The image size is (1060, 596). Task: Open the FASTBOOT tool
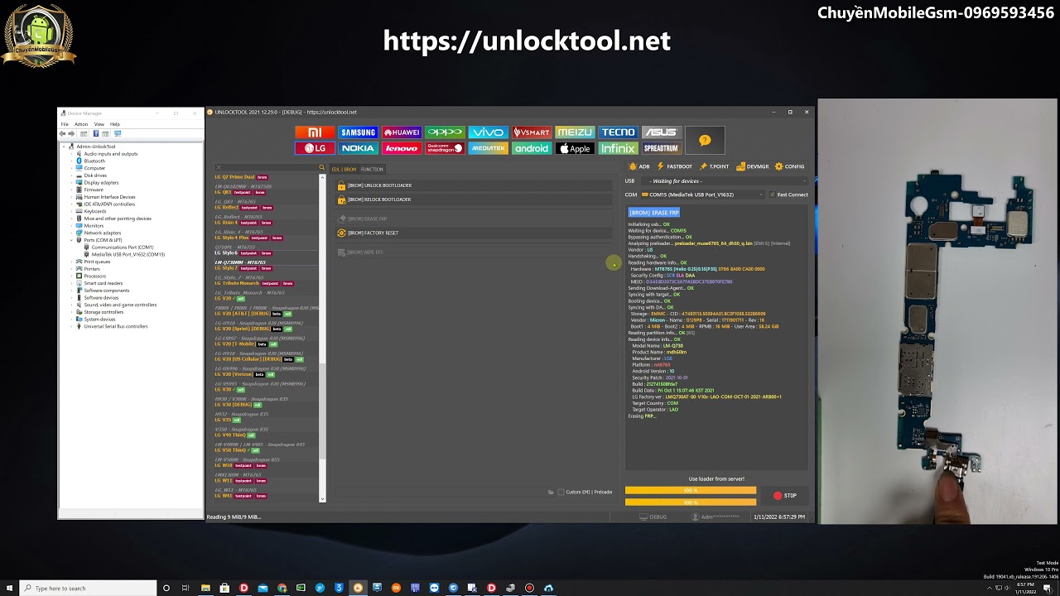point(675,166)
